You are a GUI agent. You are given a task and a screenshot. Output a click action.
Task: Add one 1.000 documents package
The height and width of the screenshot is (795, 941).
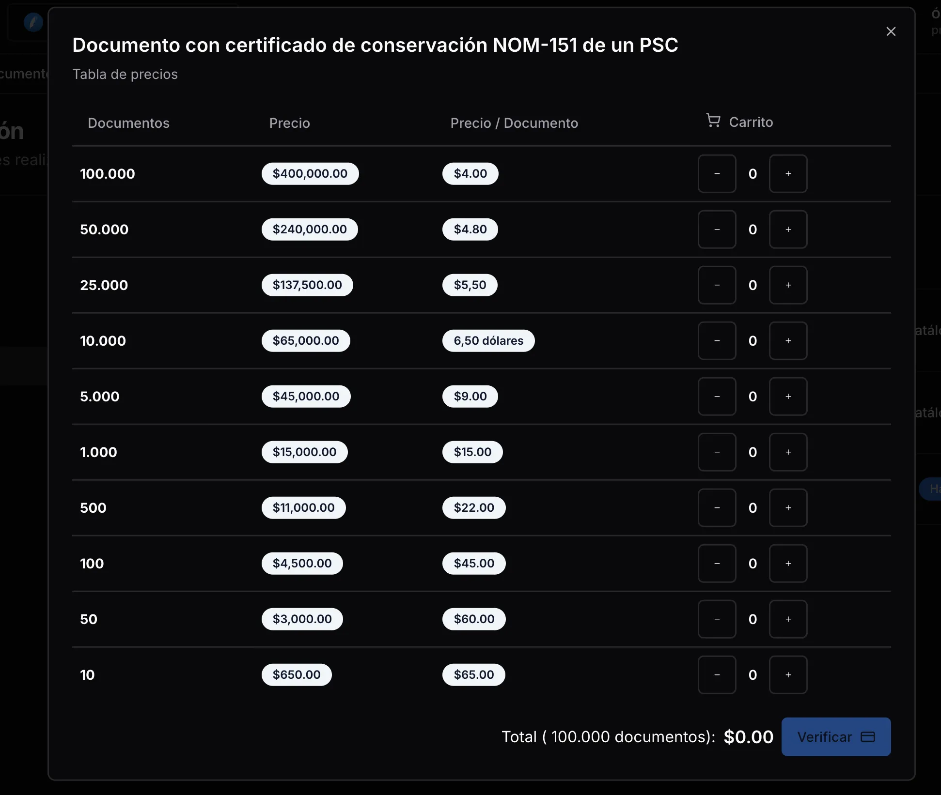click(x=788, y=452)
